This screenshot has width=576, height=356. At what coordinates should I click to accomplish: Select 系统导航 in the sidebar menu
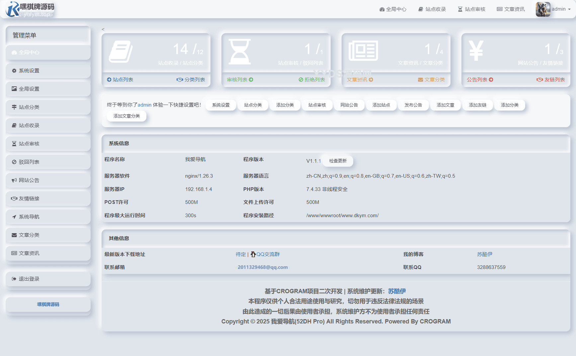[48, 217]
